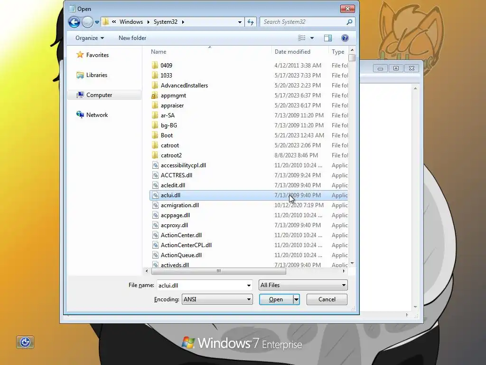Create a New folder

point(132,38)
